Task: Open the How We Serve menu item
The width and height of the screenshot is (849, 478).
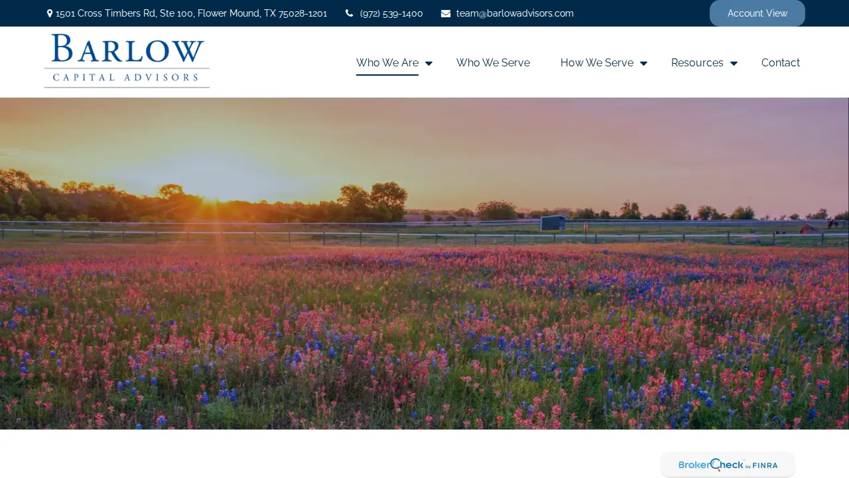Action: point(597,63)
